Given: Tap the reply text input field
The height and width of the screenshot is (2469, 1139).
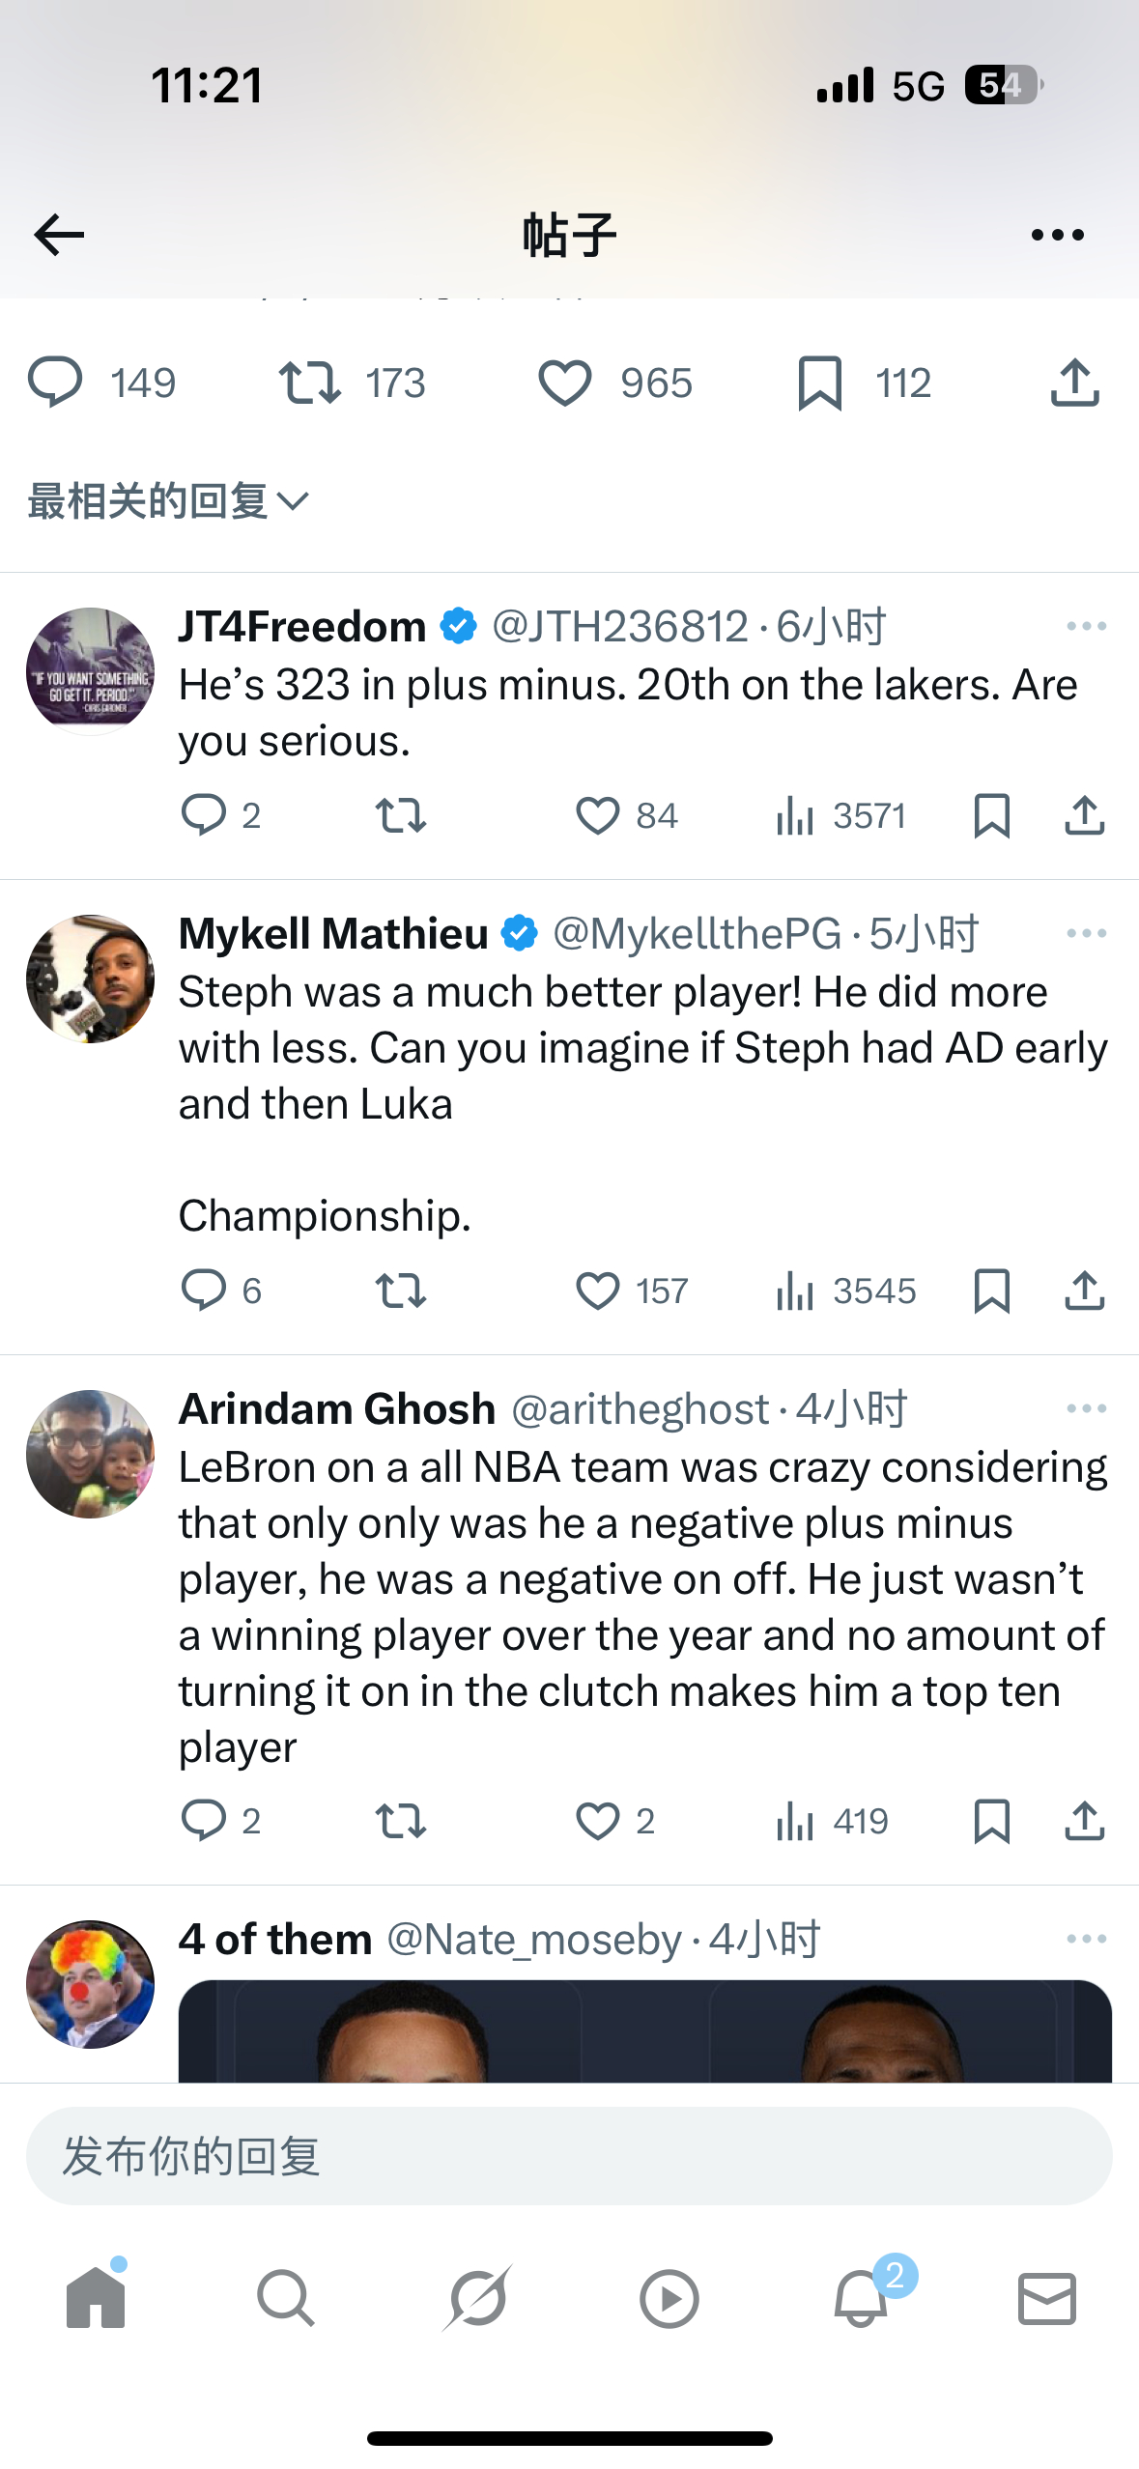Looking at the screenshot, I should [x=569, y=2157].
